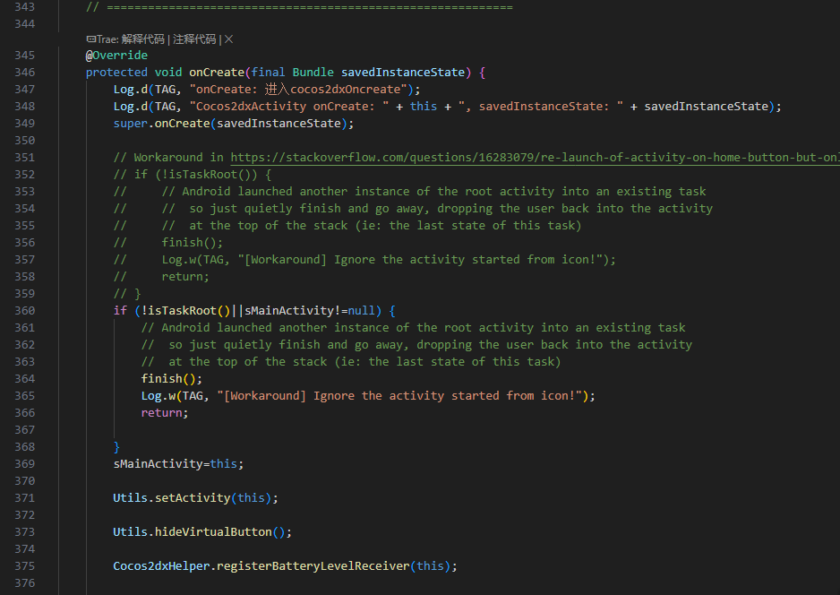Click the closing brace on line 368
The image size is (840, 595).
[116, 447]
